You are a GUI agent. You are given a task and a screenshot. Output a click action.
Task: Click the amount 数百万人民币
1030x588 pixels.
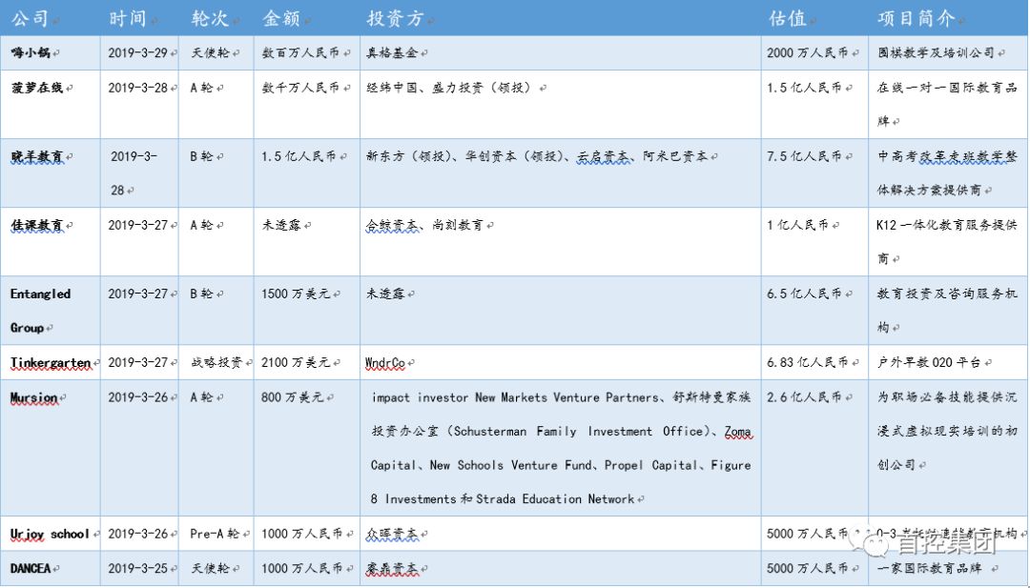tap(300, 52)
